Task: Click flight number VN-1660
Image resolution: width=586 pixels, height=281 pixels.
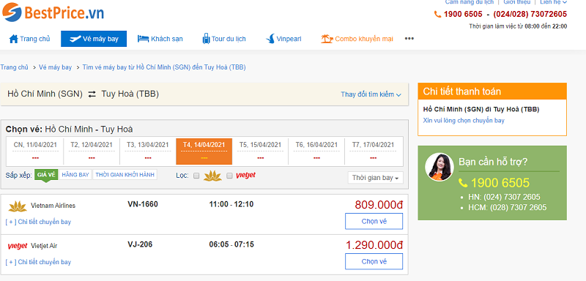Action: click(x=143, y=204)
